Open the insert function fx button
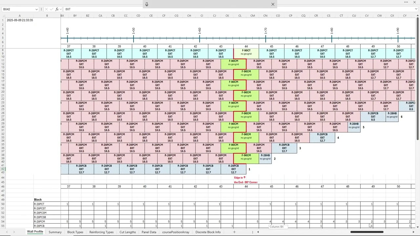The width and height of the screenshot is (420, 236). (x=57, y=9)
